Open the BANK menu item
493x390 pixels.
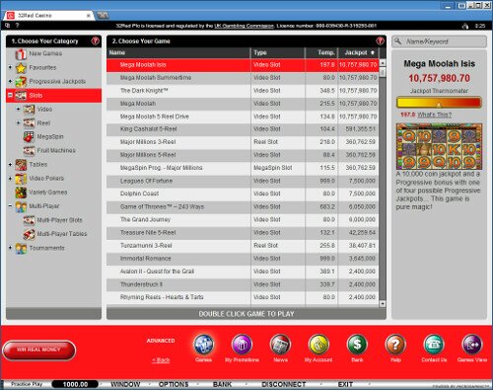pyautogui.click(x=223, y=384)
